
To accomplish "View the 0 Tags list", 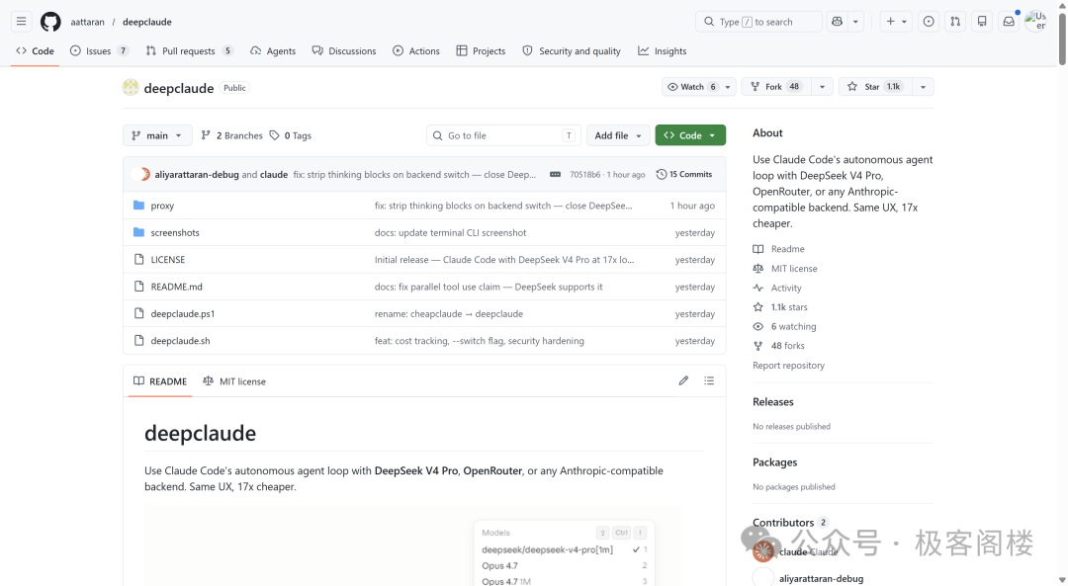I will [290, 135].
